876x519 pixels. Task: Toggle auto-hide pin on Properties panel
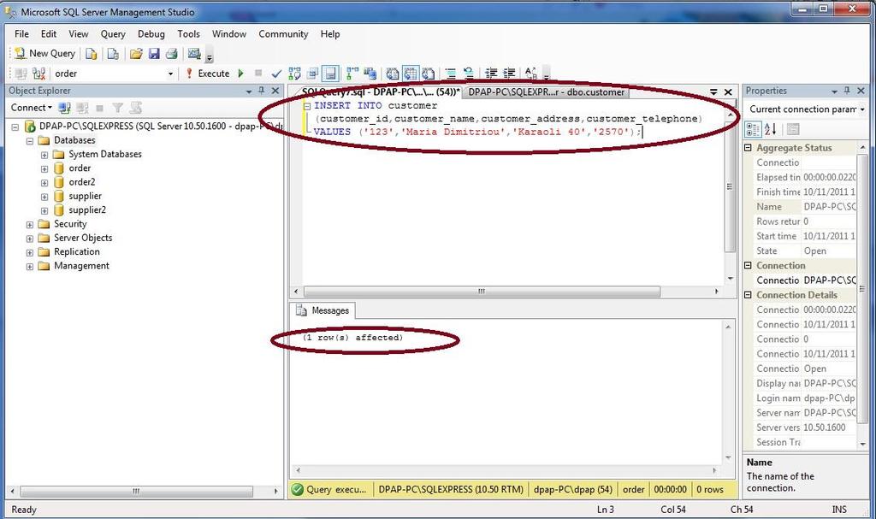point(847,91)
